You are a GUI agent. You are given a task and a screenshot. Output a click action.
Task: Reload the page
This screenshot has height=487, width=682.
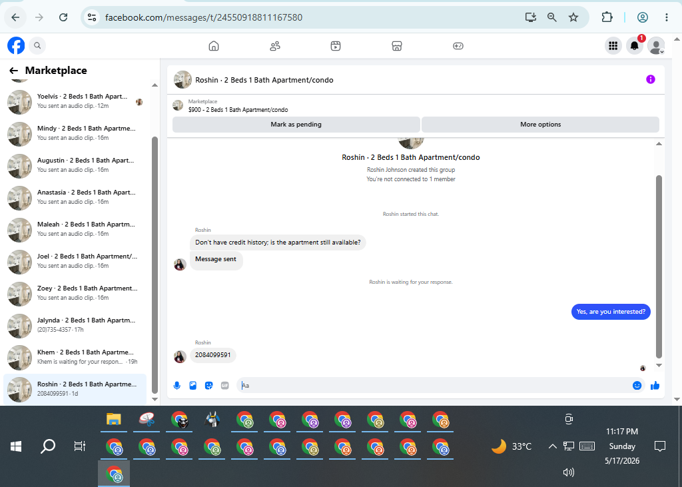(x=63, y=17)
